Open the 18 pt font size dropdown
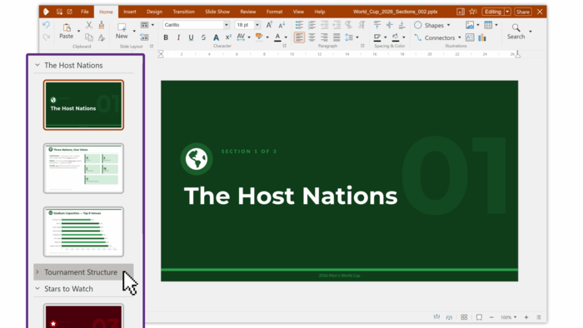The width and height of the screenshot is (583, 328). (x=257, y=25)
